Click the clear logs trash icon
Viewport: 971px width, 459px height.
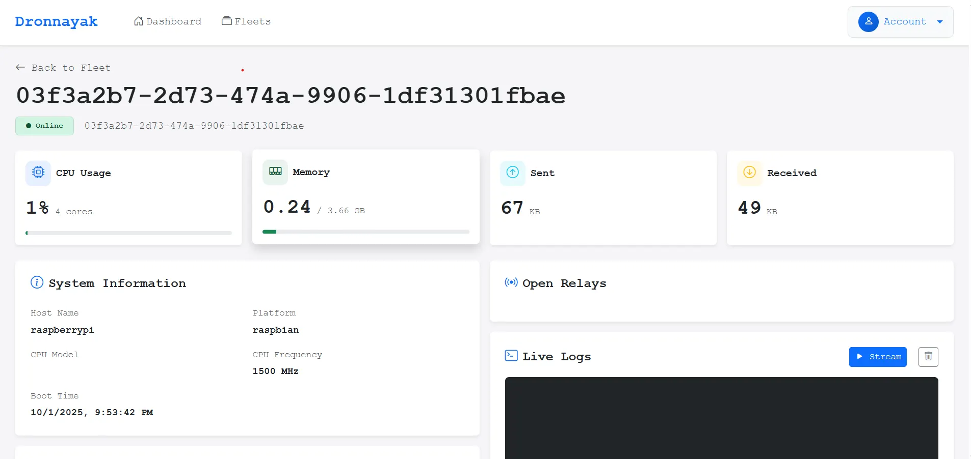click(928, 357)
